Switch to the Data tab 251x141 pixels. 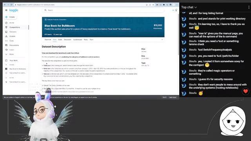point(55,40)
